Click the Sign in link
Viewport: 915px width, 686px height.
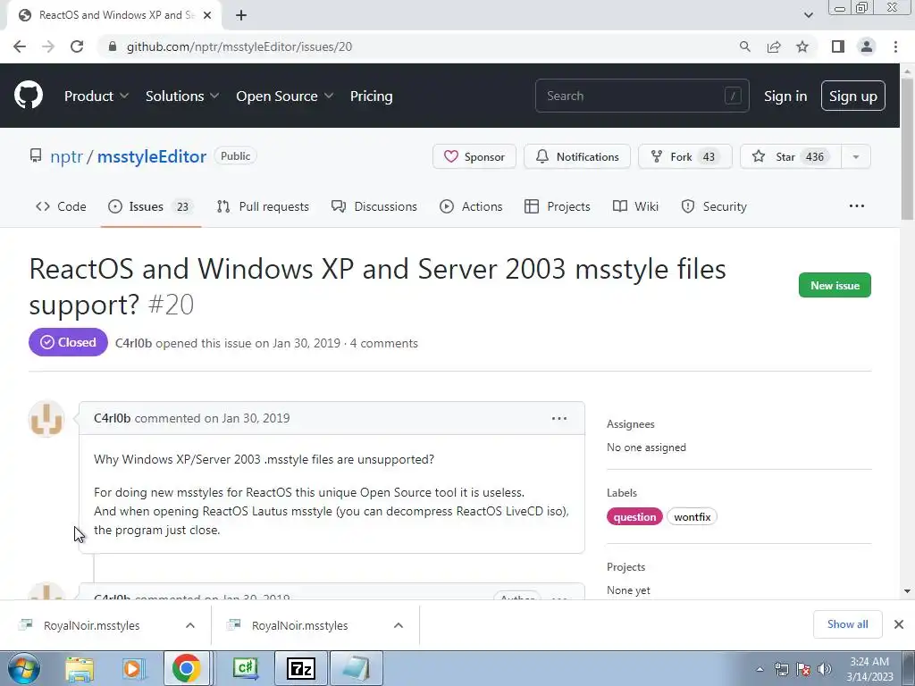coord(785,96)
